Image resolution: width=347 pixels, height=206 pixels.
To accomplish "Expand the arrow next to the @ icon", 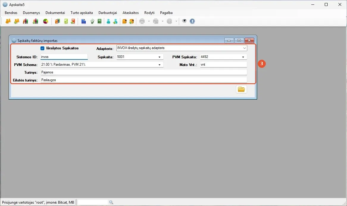I will pyautogui.click(x=176, y=21).
